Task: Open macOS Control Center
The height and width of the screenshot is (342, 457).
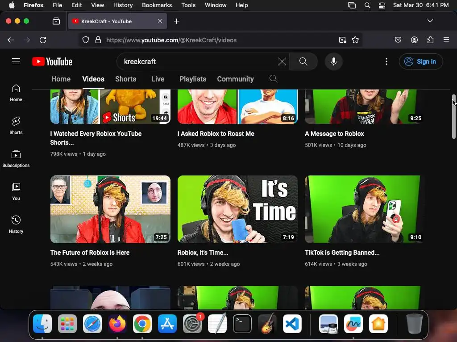Action: [382, 5]
